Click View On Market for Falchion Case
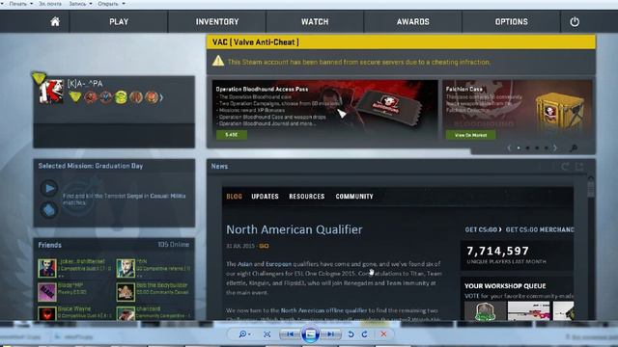Viewport: 618px width, 347px height. coord(470,135)
